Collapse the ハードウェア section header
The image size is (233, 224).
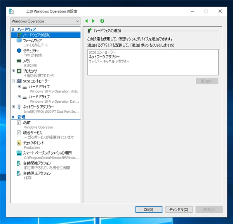pos(13,30)
